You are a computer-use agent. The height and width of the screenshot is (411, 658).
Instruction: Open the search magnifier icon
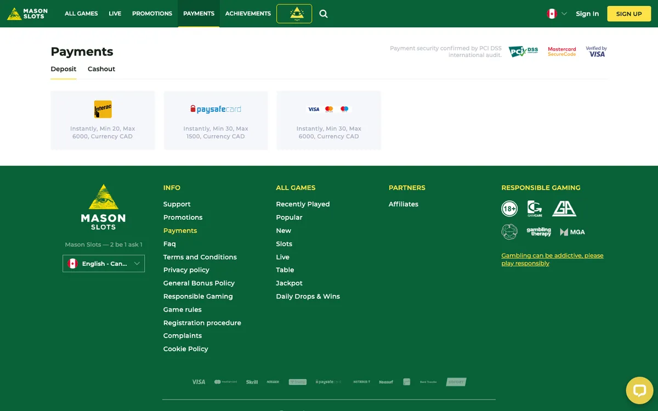(324, 14)
